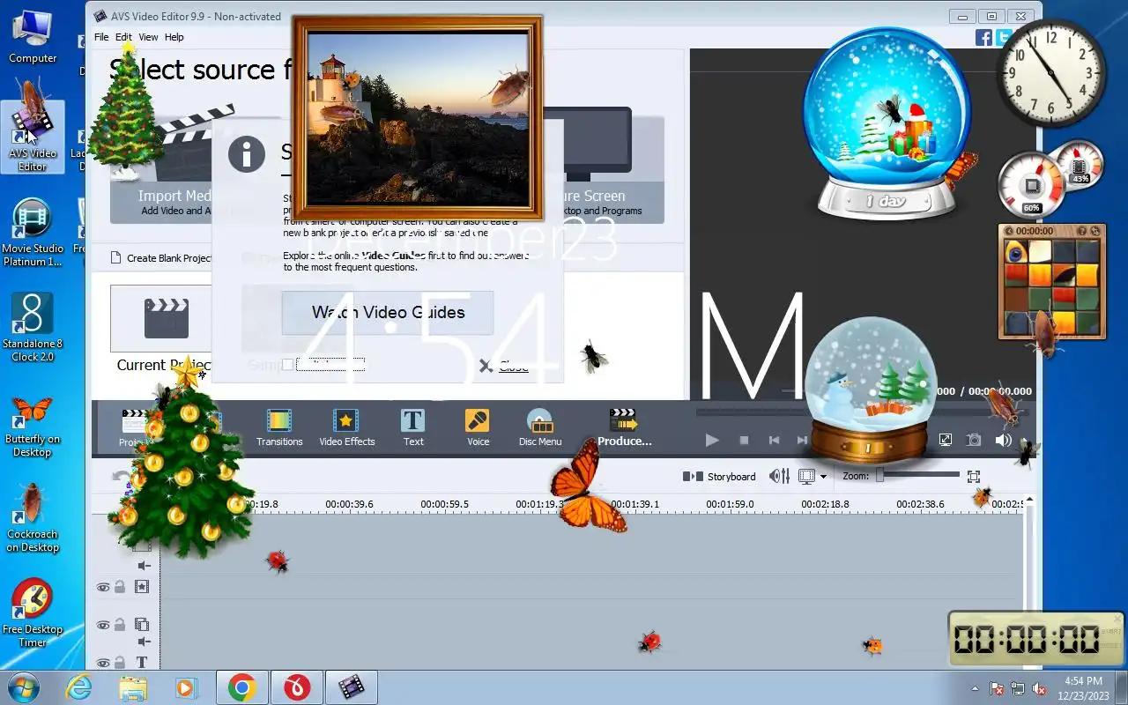The width and height of the screenshot is (1128, 705).
Task: Lock the video effects track
Action: click(x=120, y=587)
